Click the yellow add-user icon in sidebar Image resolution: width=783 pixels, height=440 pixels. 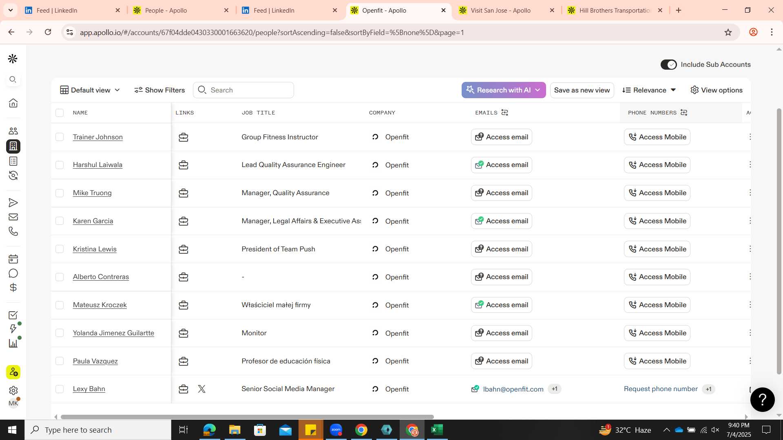(13, 372)
